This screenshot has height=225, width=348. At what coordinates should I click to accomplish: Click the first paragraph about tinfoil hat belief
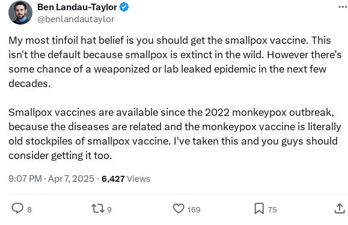coord(175,62)
